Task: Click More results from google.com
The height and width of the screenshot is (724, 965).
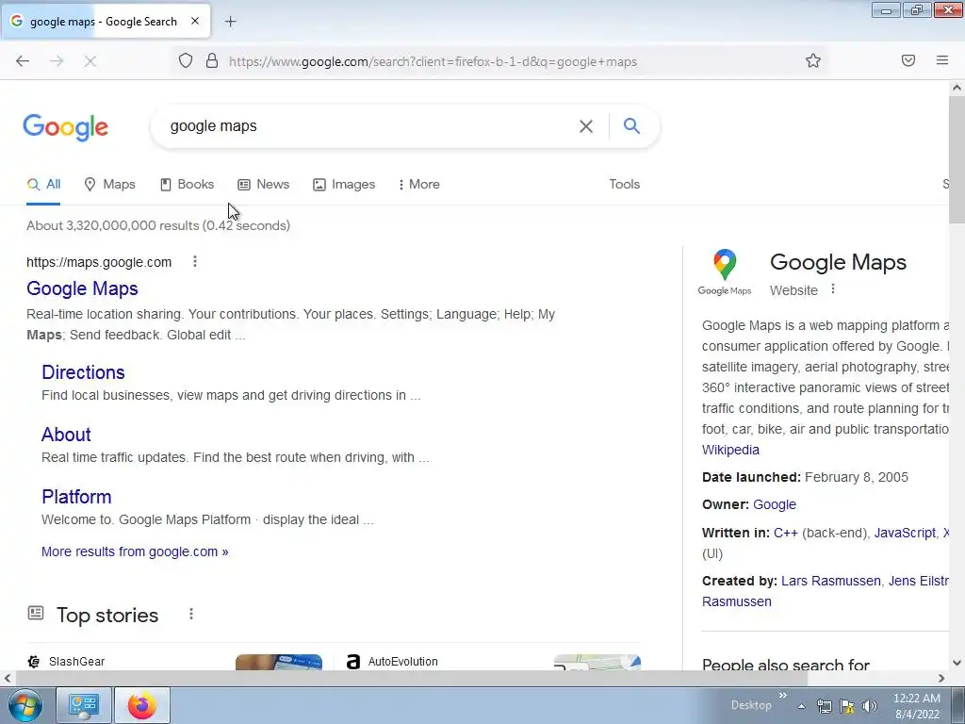Action: [135, 551]
